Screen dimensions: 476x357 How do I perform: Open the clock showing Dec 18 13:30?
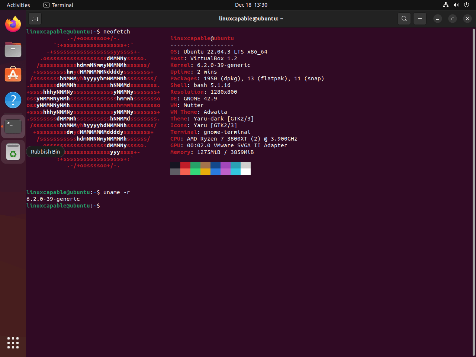(x=251, y=5)
